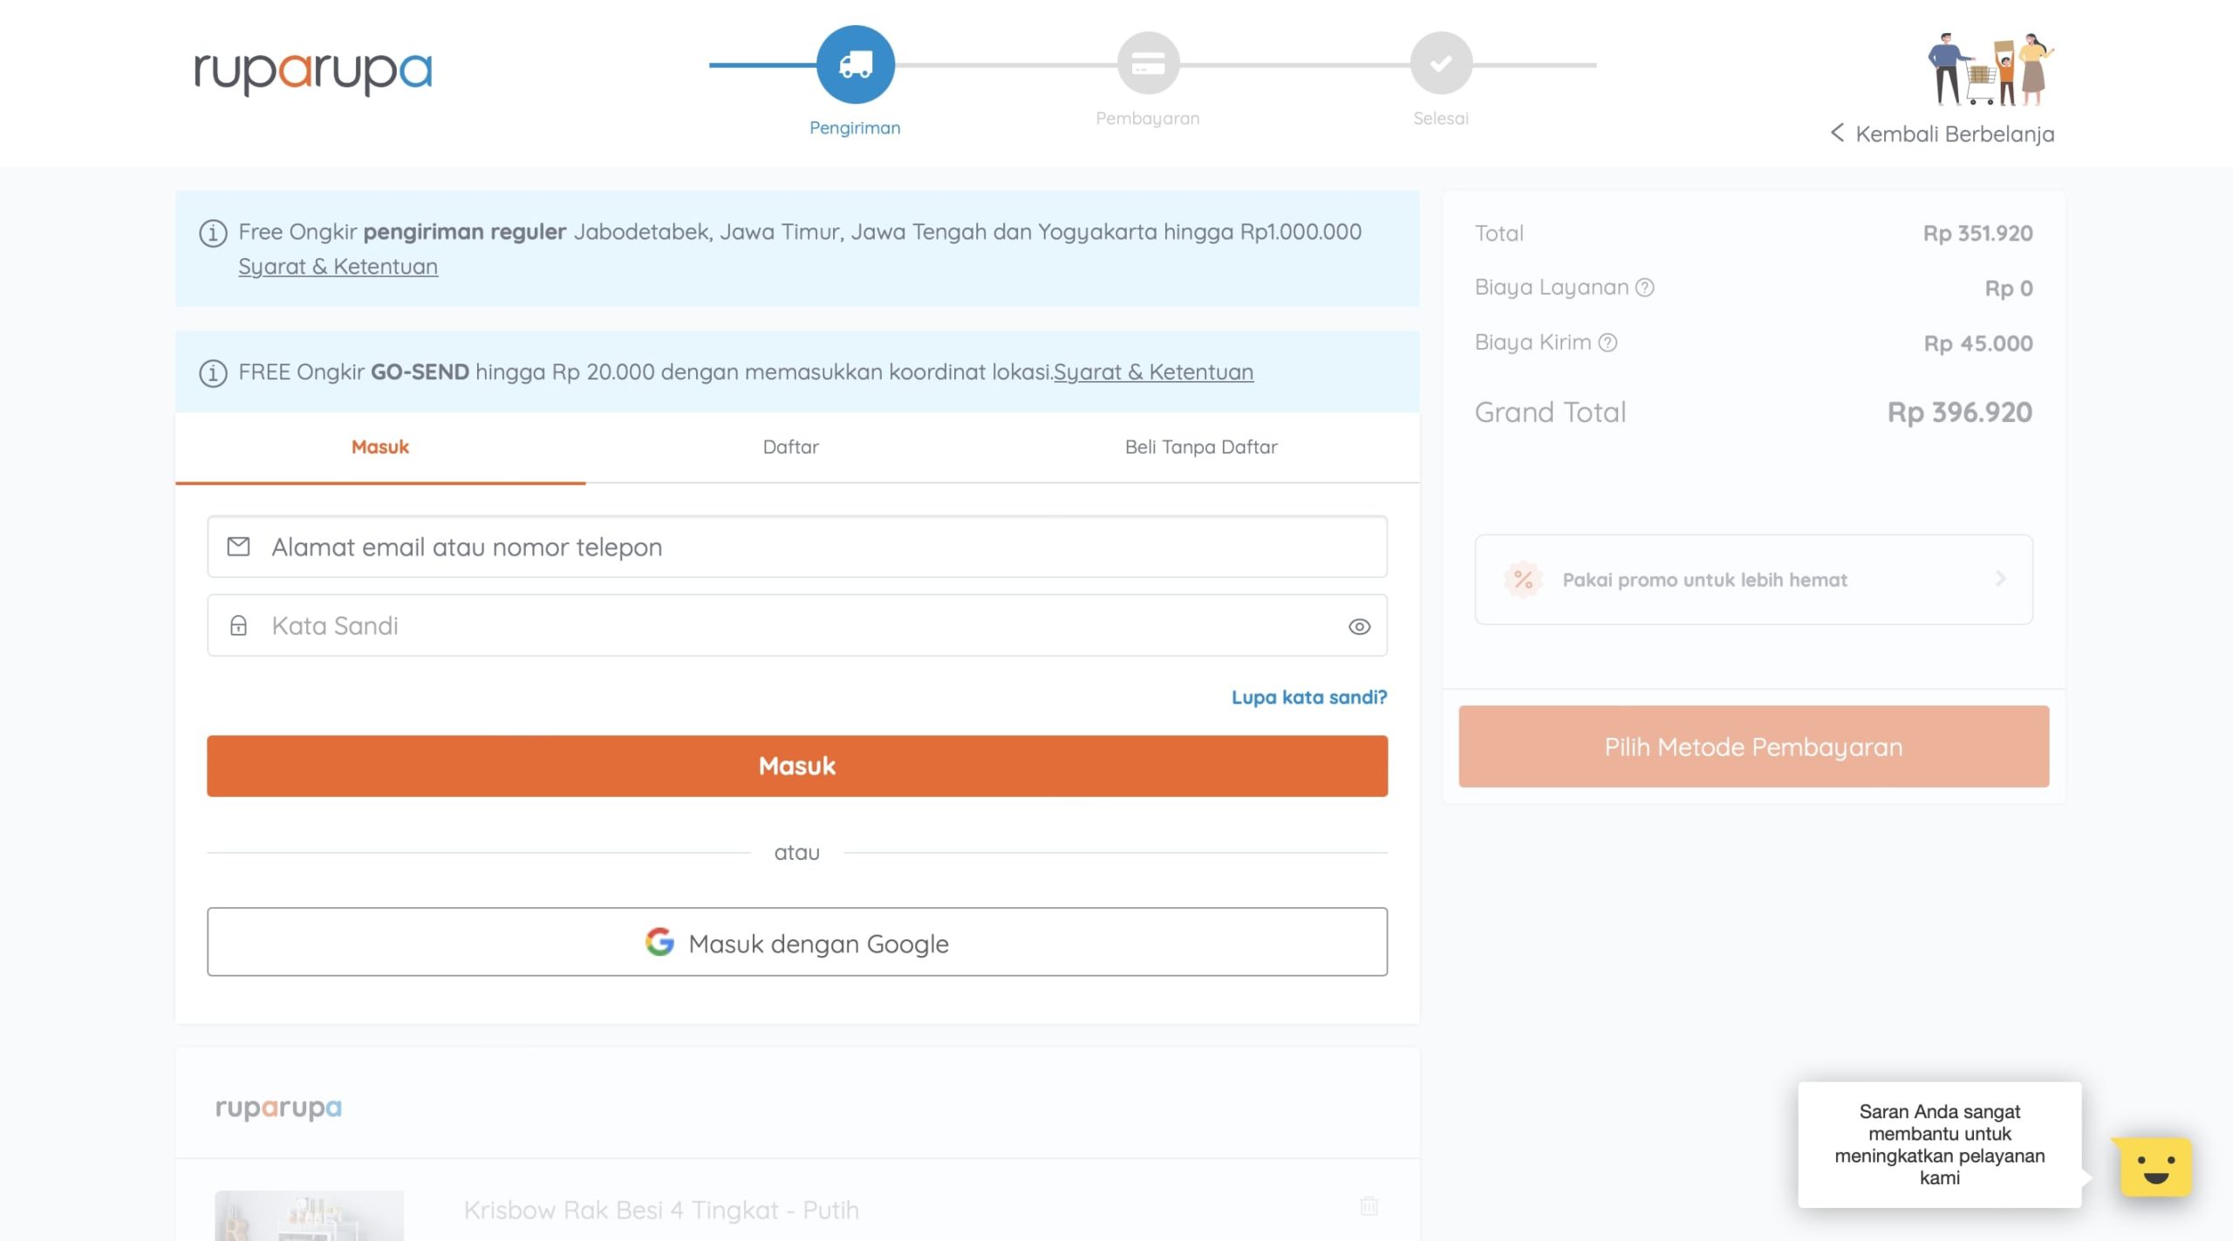
Task: Click Pilih Metode Pembayaran button
Action: point(1753,747)
